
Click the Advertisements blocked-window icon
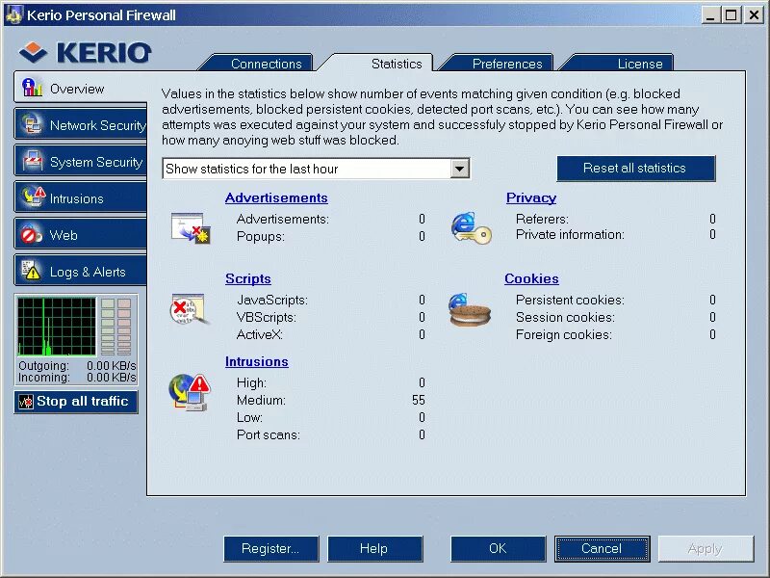191,228
